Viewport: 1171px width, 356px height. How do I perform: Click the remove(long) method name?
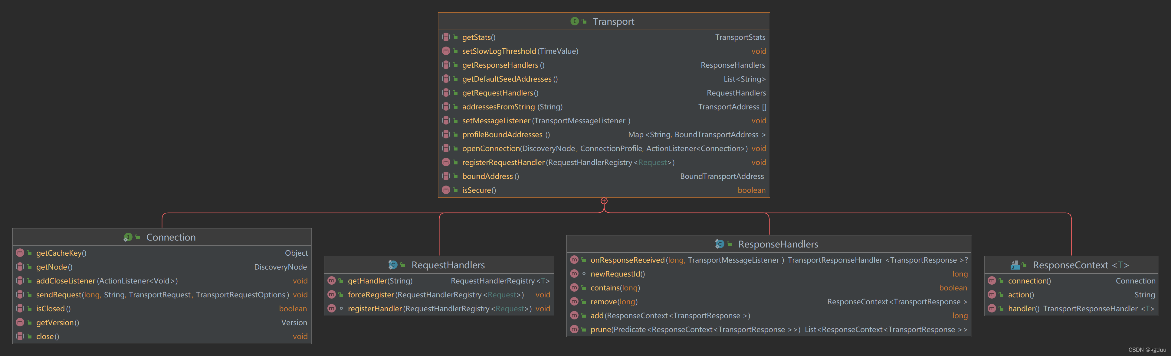pos(614,302)
